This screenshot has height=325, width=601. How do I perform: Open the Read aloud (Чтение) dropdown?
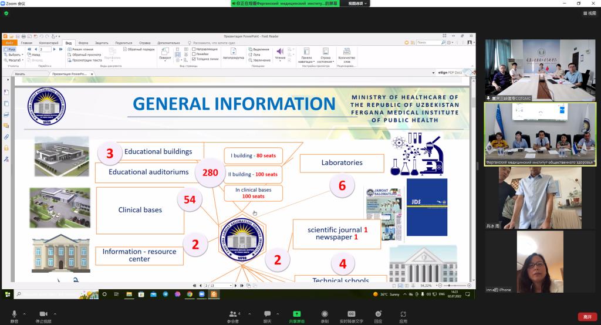point(280,53)
